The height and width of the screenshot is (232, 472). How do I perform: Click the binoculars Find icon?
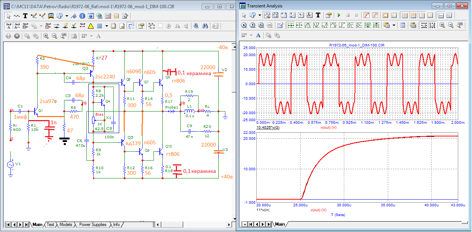pyautogui.click(x=205, y=26)
